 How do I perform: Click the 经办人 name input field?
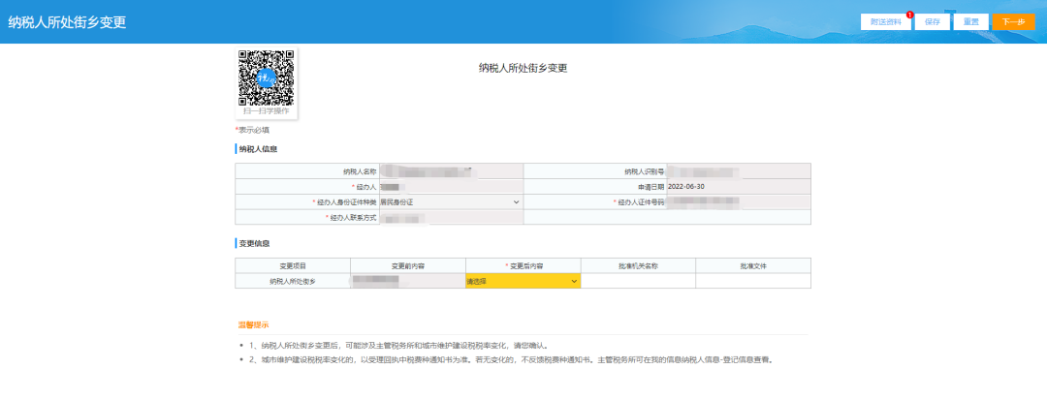(x=450, y=186)
